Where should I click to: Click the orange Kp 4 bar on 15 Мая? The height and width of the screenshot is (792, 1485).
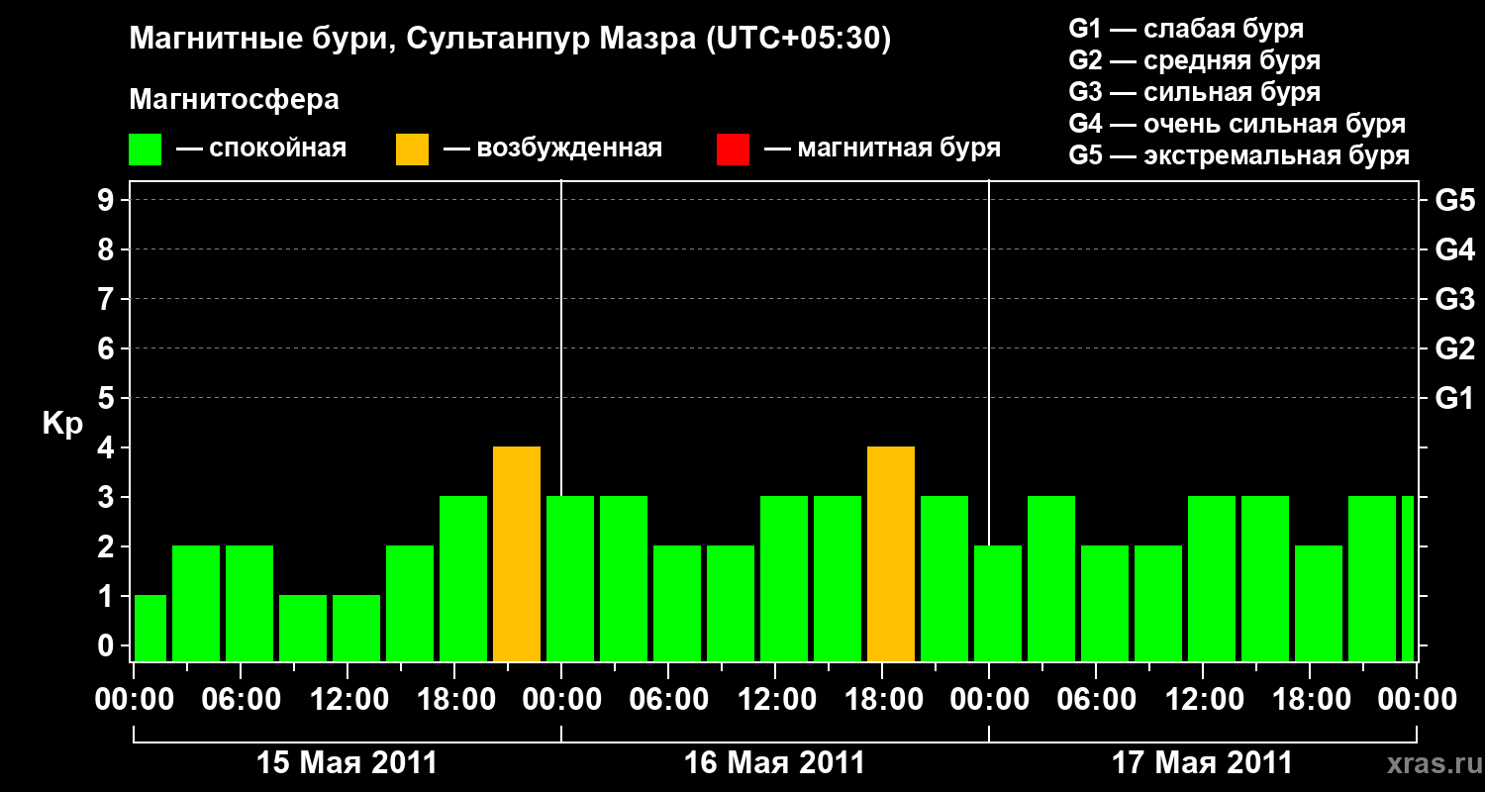click(517, 554)
